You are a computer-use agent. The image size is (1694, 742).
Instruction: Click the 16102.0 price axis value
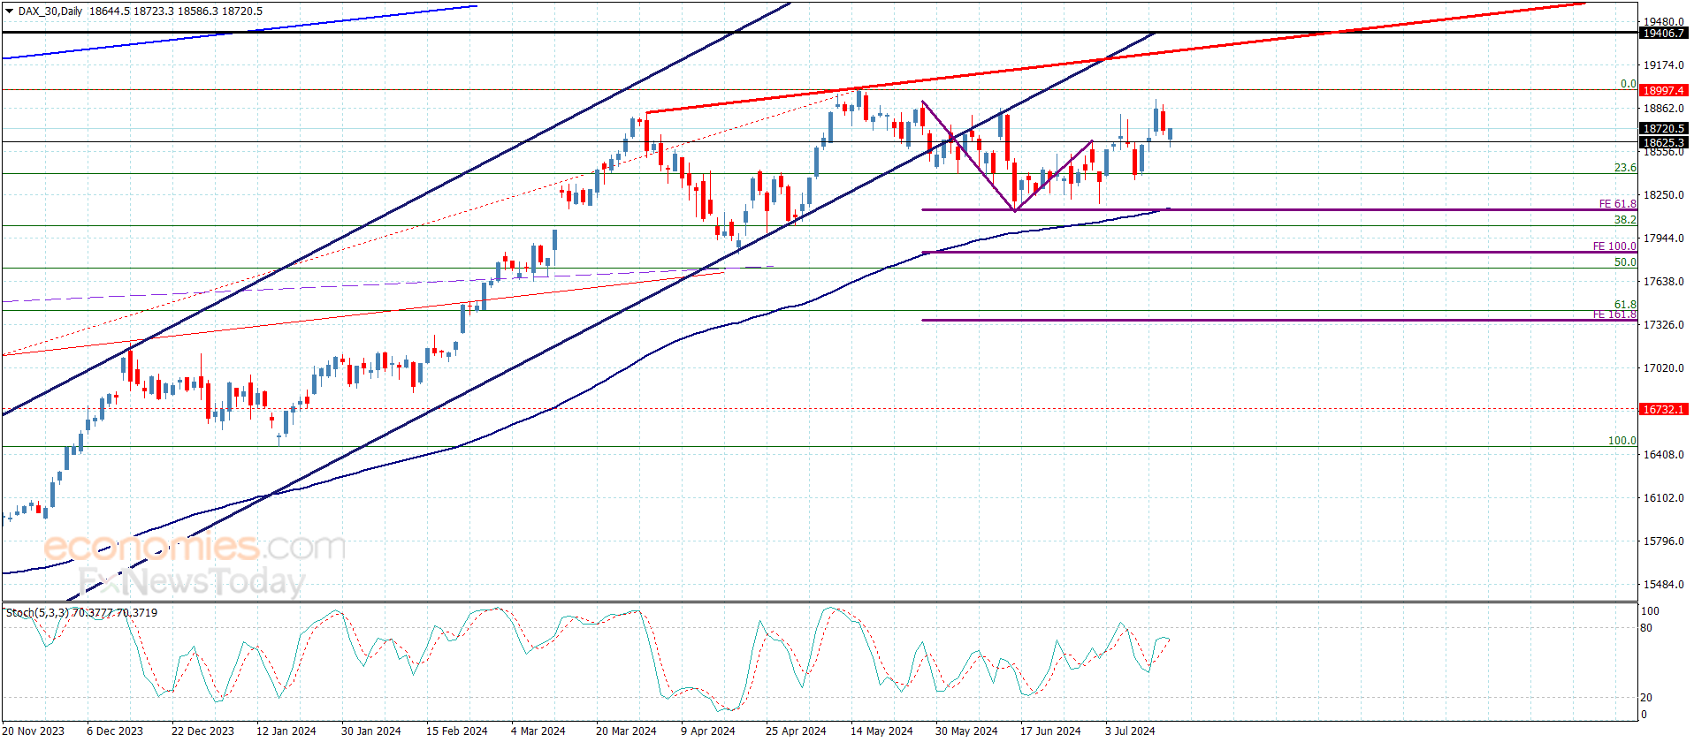point(1663,497)
